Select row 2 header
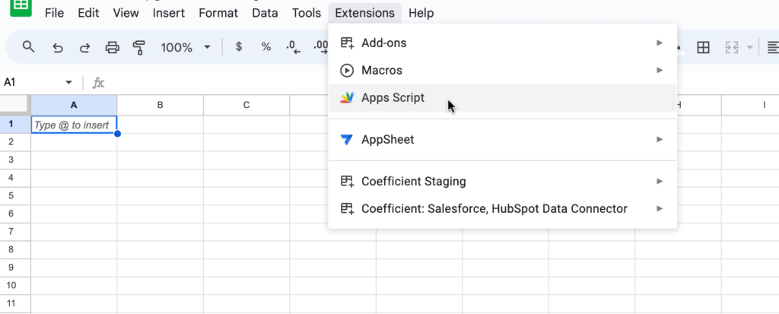 [x=15, y=142]
